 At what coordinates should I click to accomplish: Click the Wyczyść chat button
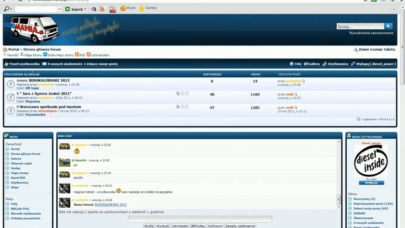pos(163,225)
